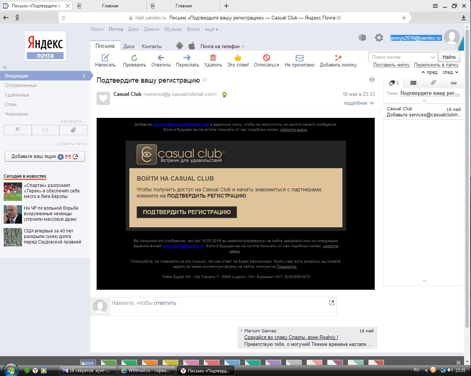
Task: Switch to the Диск tab
Action: click(129, 46)
